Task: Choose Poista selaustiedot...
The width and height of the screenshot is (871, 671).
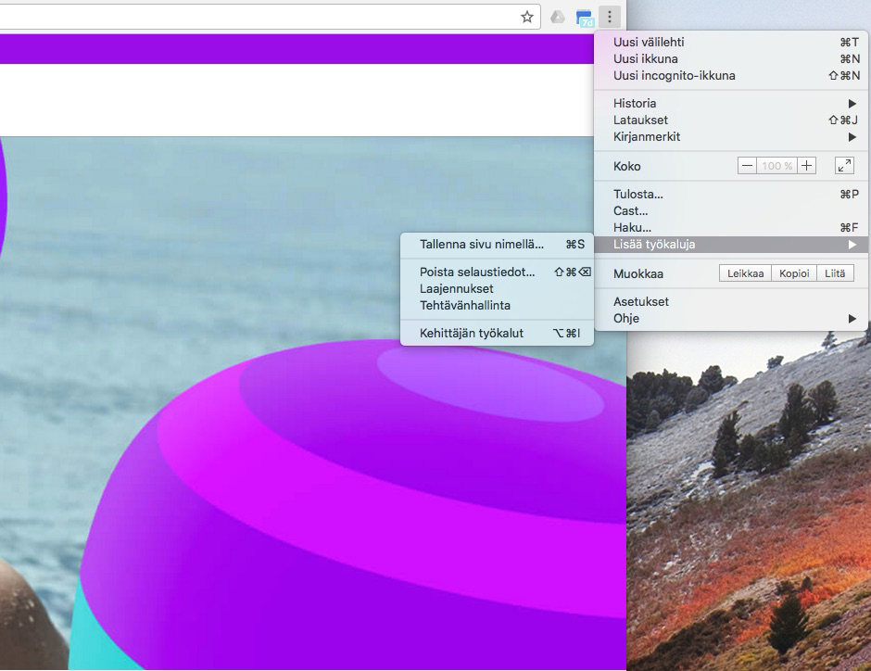Action: pos(498,272)
